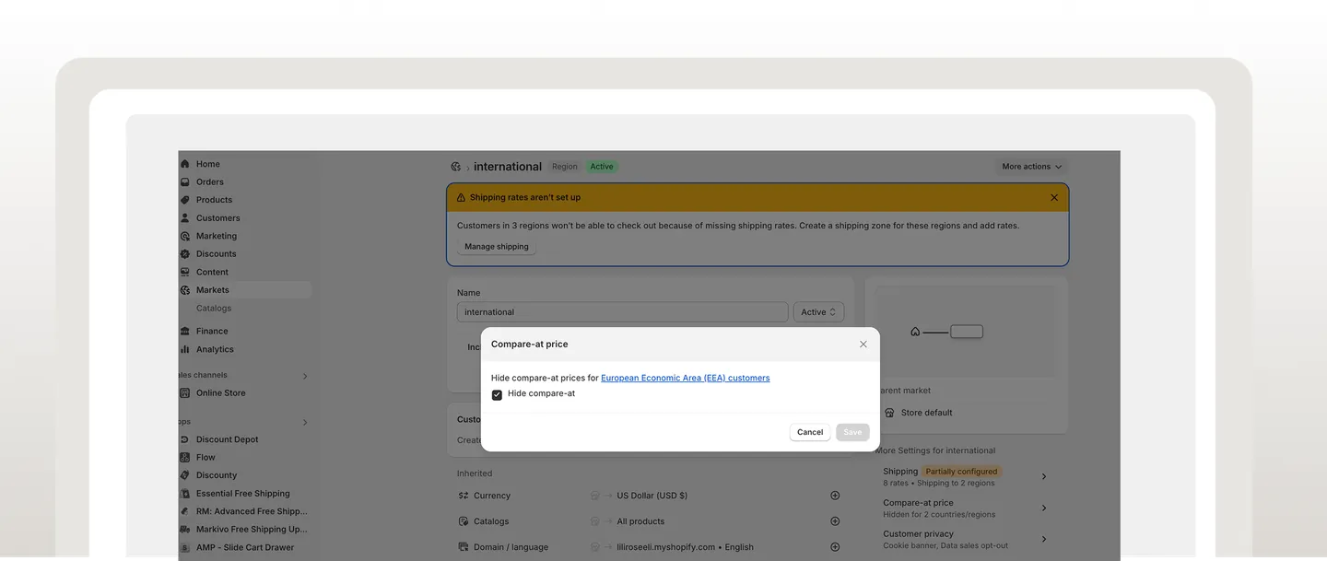The width and height of the screenshot is (1327, 561).
Task: Open Analytics from the sidebar
Action: point(215,349)
